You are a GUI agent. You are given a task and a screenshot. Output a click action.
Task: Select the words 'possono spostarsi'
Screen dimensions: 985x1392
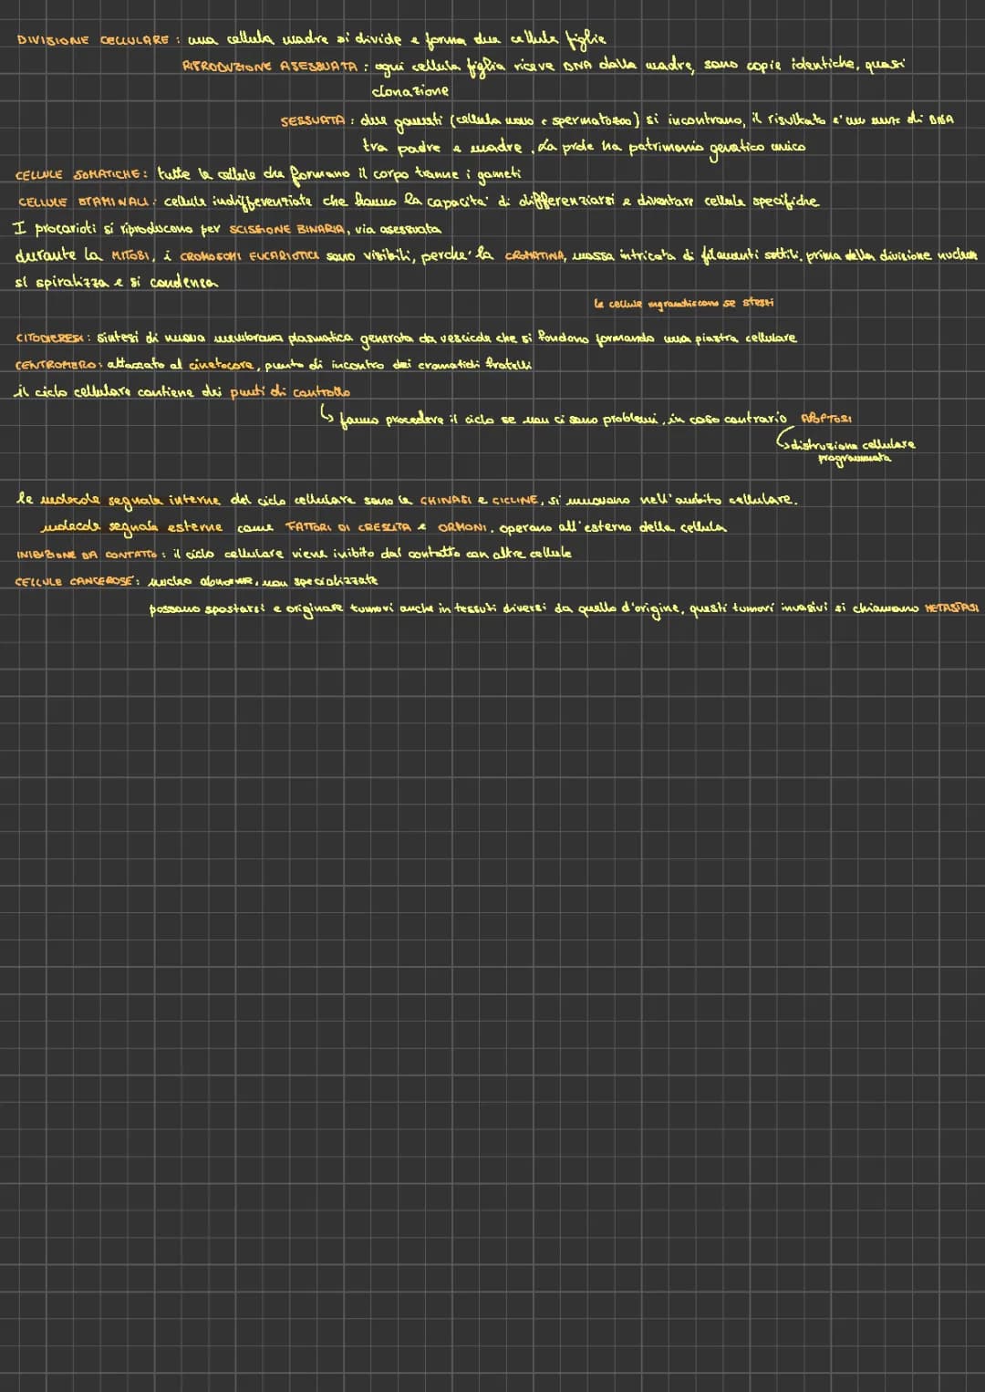coord(209,609)
